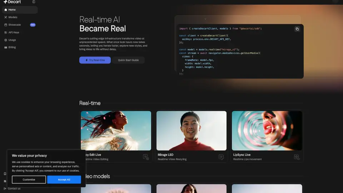Viewport: 343px width, 193px height.
Task: Open the Models page from the sidebar
Action: pyautogui.click(x=13, y=17)
